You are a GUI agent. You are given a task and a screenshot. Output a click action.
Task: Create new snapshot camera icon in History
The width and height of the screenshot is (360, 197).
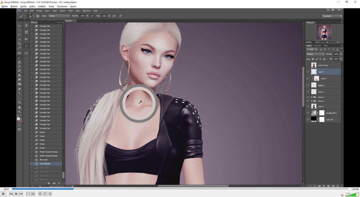click(54, 183)
